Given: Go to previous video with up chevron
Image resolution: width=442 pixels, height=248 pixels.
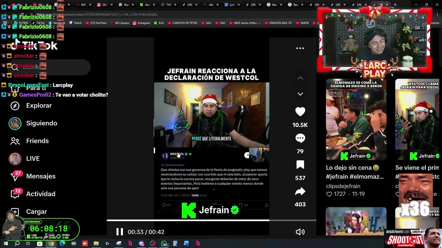Looking at the screenshot, I should (300, 78).
